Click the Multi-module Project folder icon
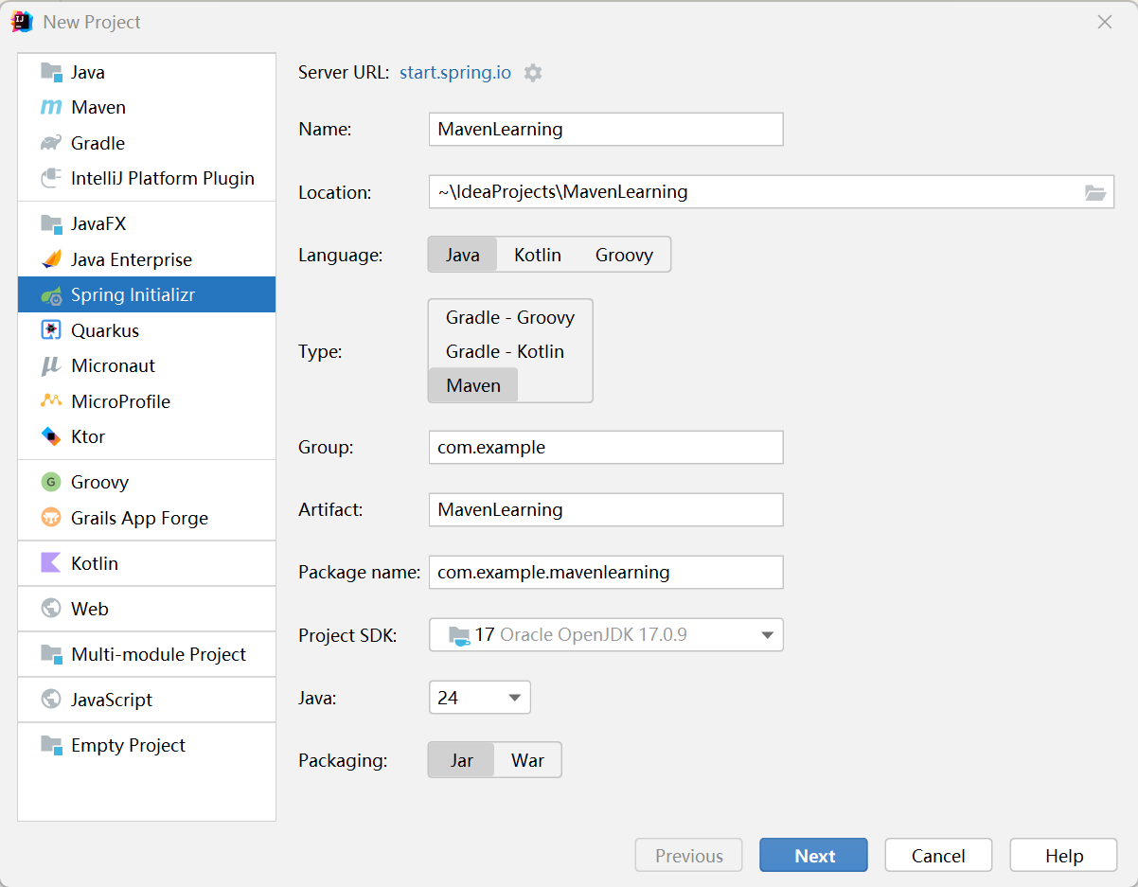 (x=51, y=654)
